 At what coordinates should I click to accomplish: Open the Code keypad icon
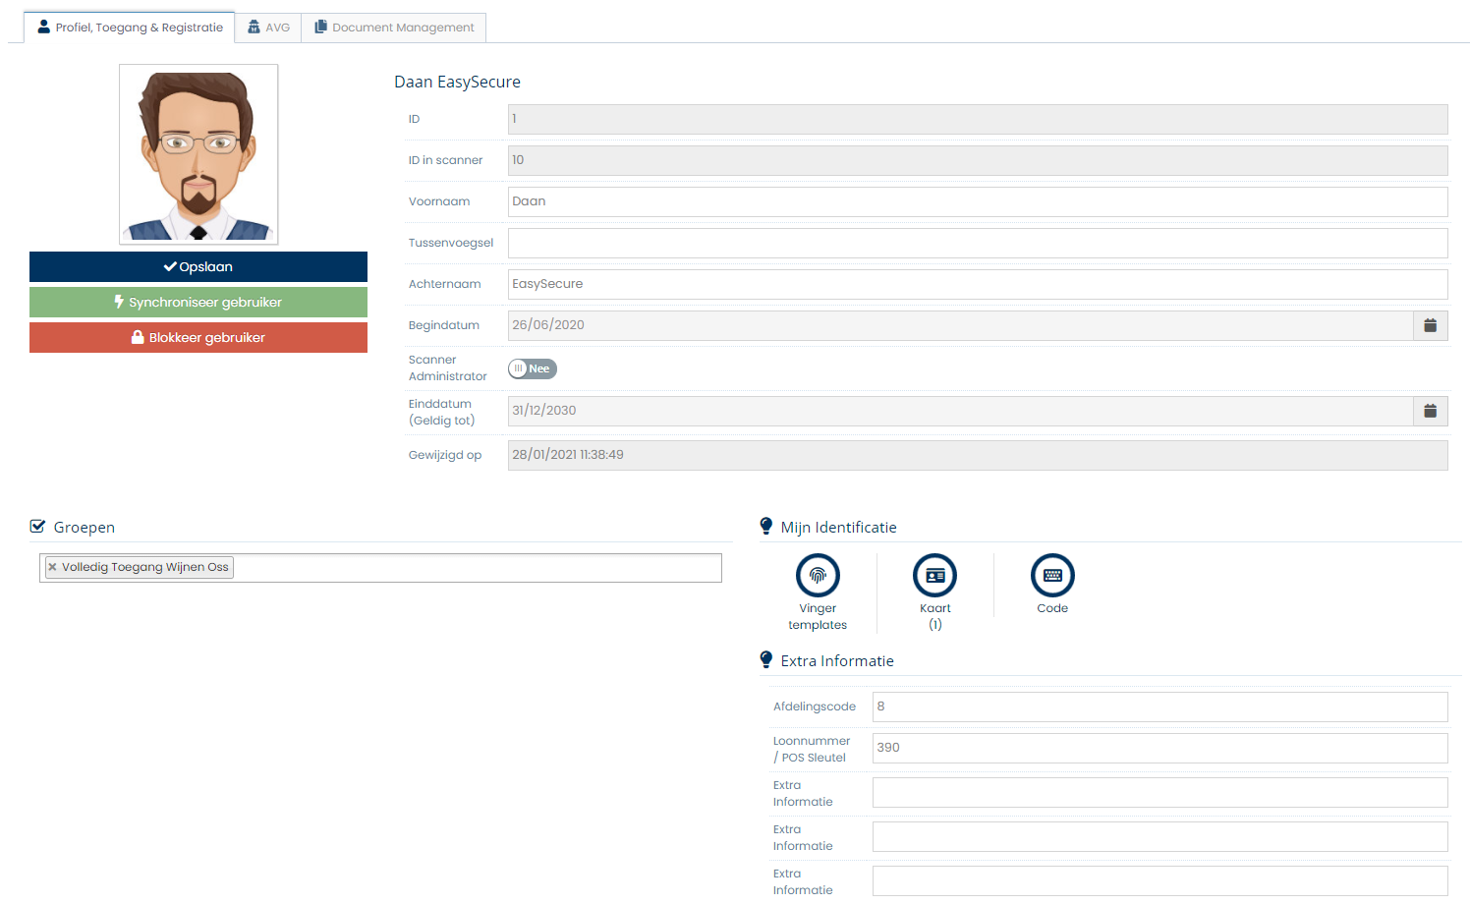(1052, 576)
